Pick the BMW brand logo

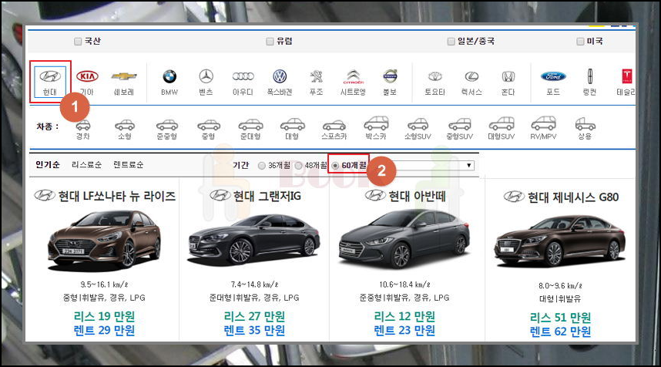tap(169, 76)
